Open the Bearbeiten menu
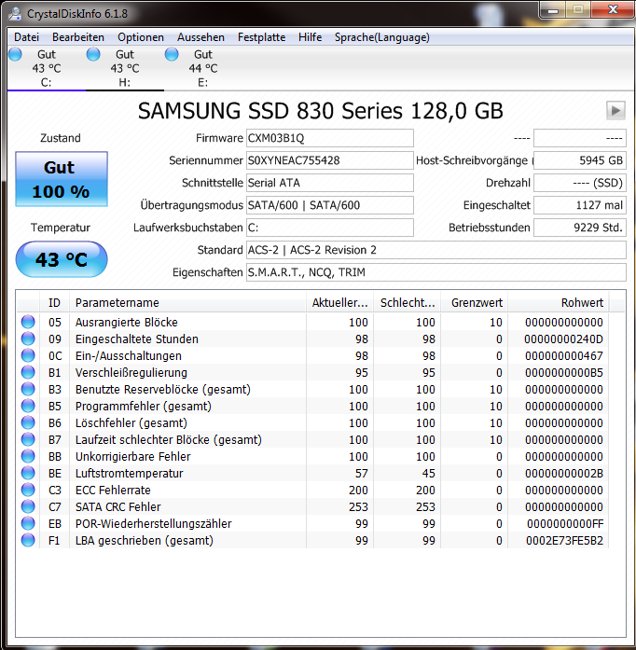 click(x=78, y=37)
